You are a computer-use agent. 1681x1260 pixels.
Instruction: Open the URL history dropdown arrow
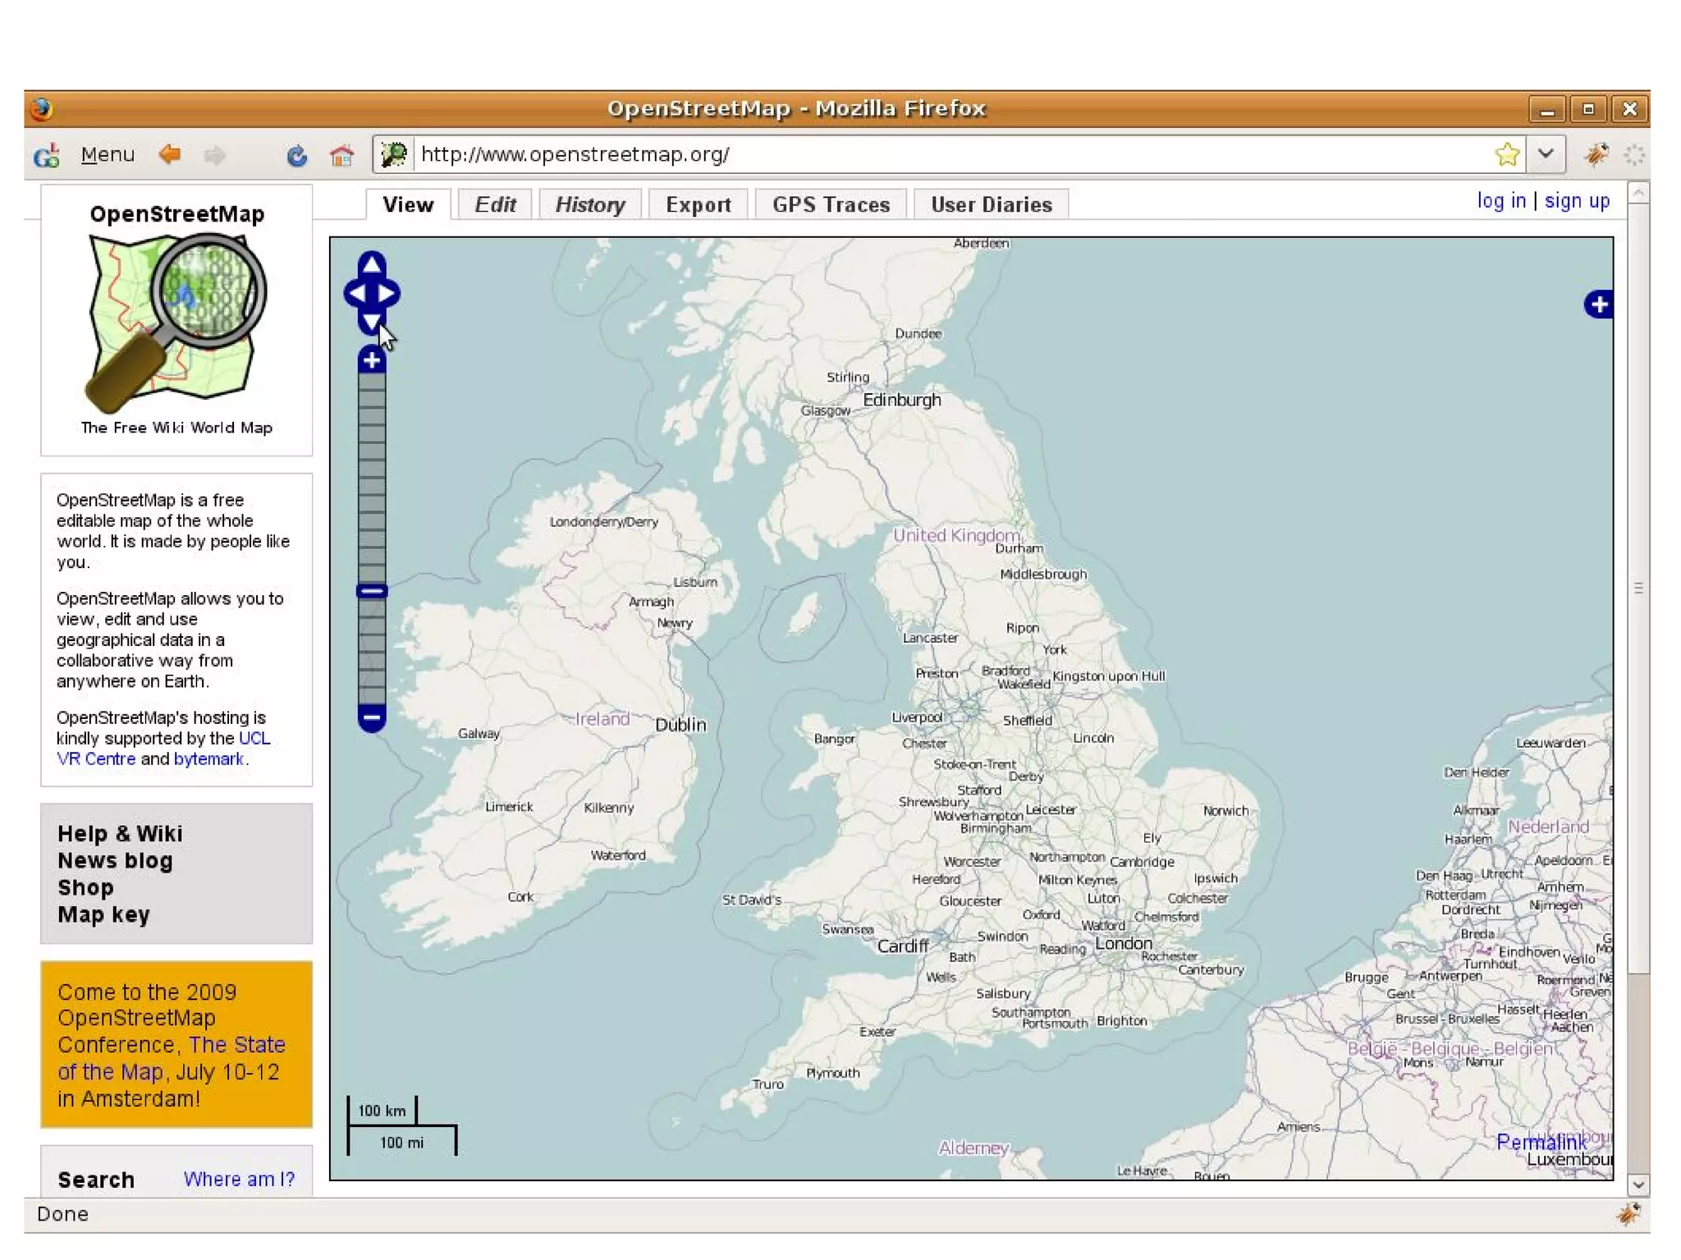[x=1546, y=154]
